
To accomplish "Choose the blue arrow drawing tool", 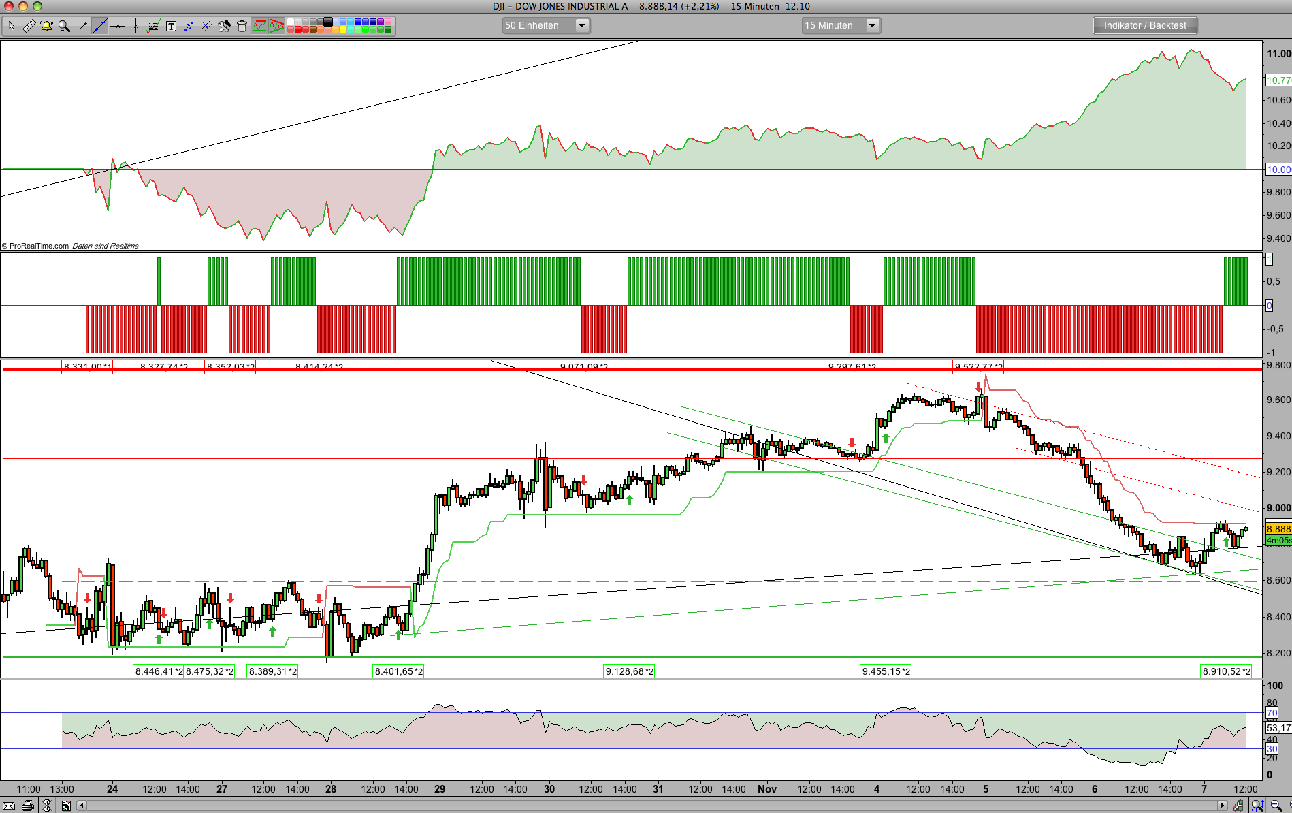I will (x=189, y=26).
